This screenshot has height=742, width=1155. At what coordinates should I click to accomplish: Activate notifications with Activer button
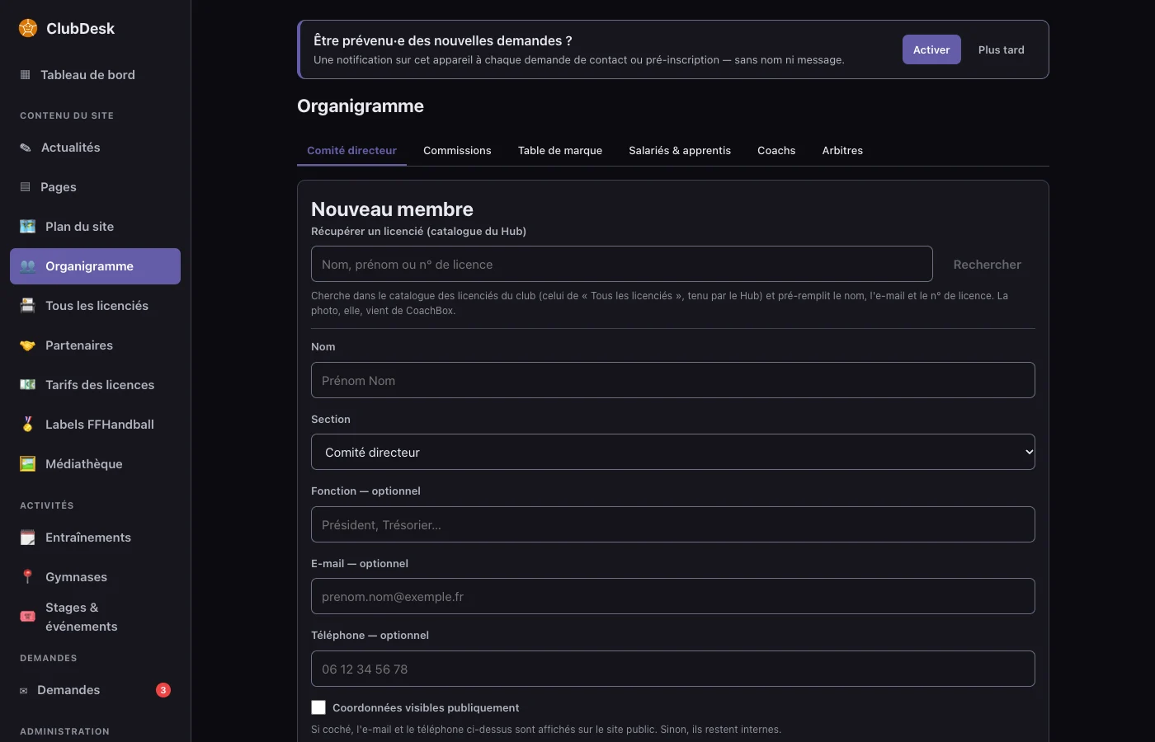pos(931,49)
